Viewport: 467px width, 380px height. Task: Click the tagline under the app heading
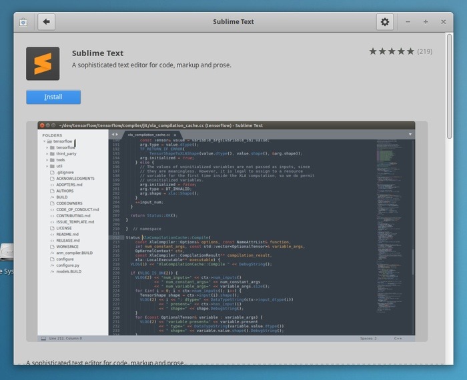tap(151, 65)
